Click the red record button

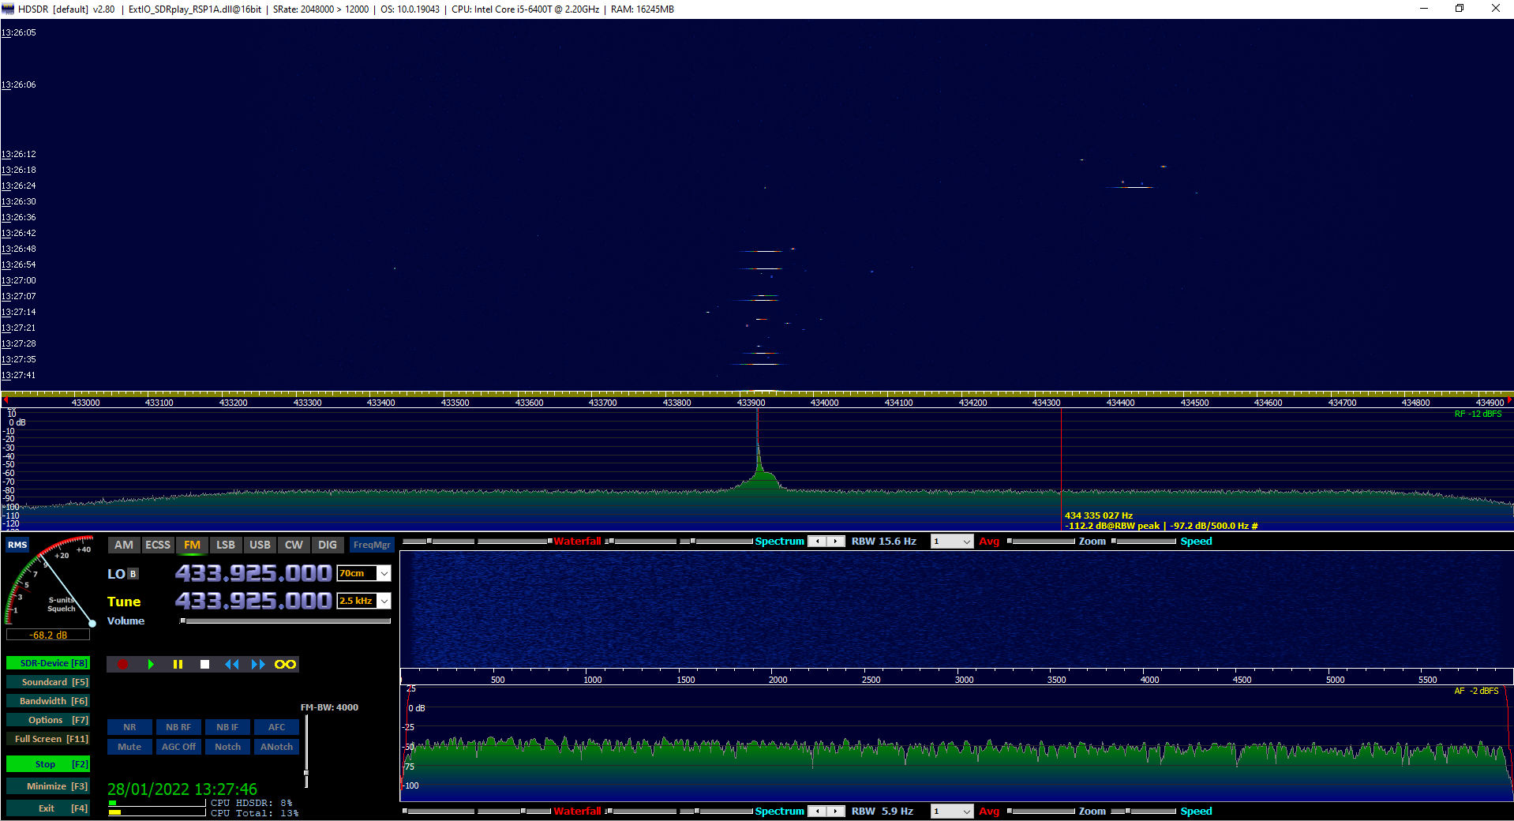pyautogui.click(x=122, y=665)
